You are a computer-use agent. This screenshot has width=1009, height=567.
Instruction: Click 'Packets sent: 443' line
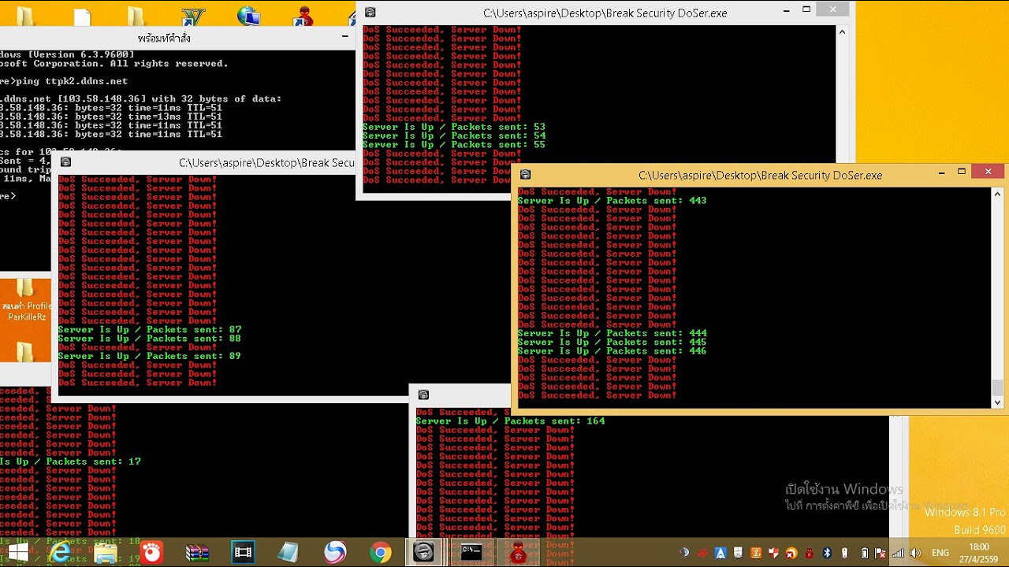point(612,201)
